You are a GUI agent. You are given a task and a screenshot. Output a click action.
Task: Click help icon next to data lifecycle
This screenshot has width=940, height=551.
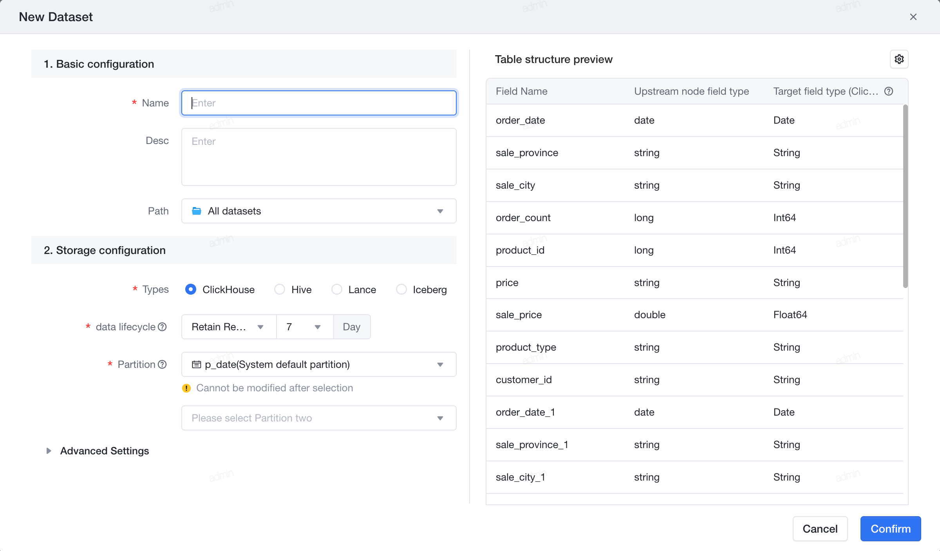162,327
